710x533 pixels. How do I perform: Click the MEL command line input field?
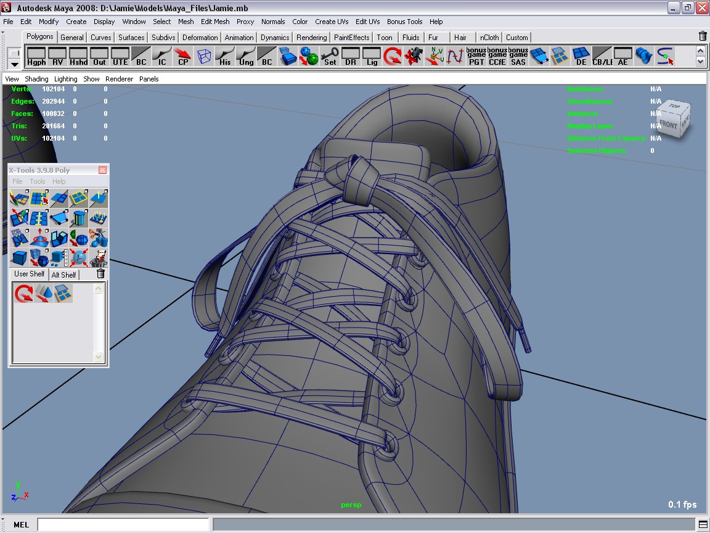[123, 524]
